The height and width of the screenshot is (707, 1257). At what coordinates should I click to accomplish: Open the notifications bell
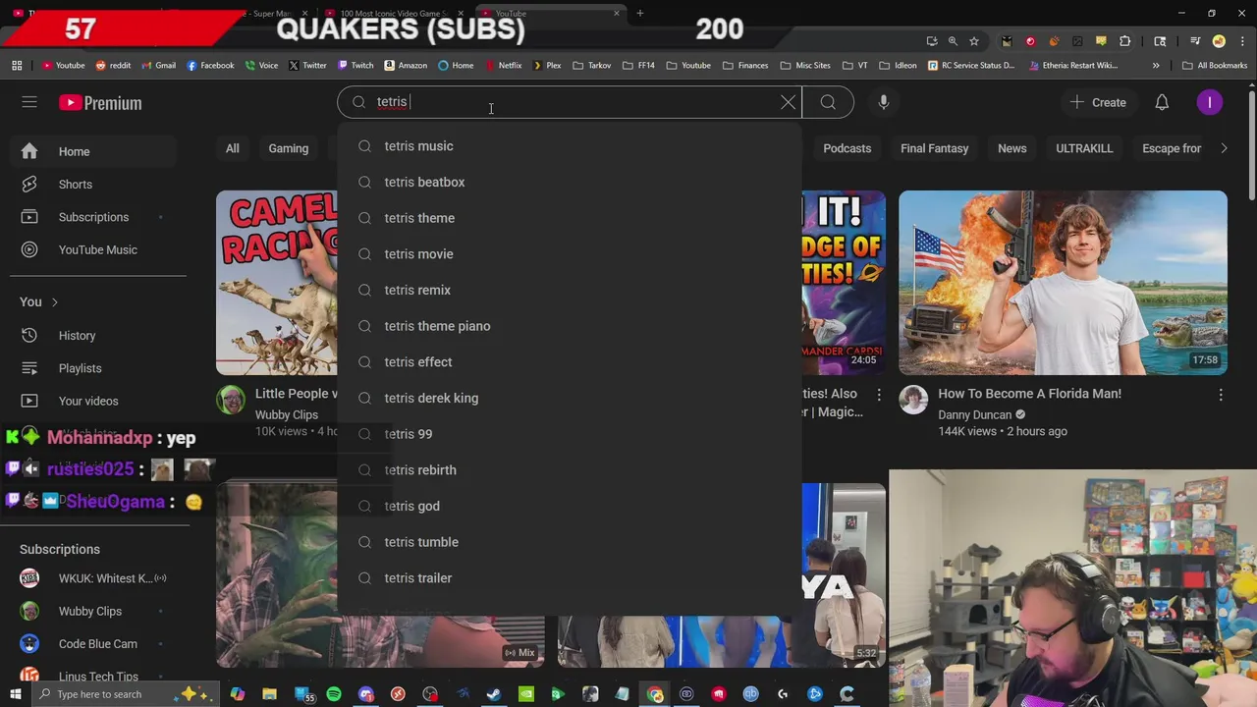[x=1162, y=102]
